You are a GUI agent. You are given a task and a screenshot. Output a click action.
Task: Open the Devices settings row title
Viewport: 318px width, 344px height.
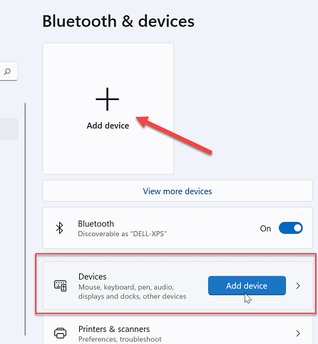[93, 277]
